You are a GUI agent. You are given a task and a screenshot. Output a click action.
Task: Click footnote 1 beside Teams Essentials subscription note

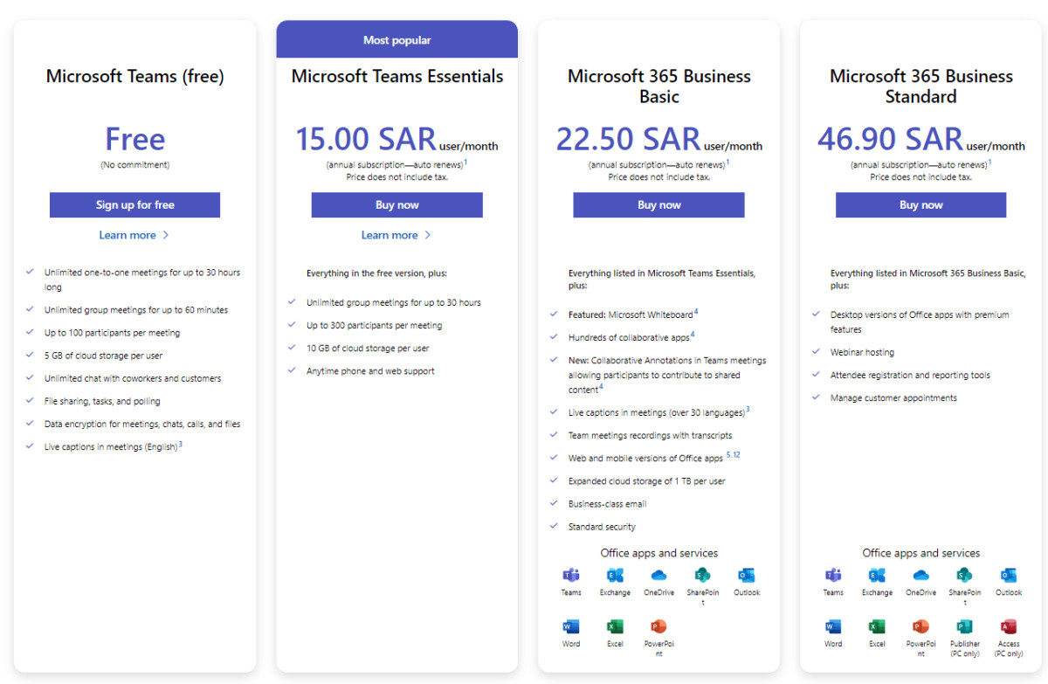point(465,162)
